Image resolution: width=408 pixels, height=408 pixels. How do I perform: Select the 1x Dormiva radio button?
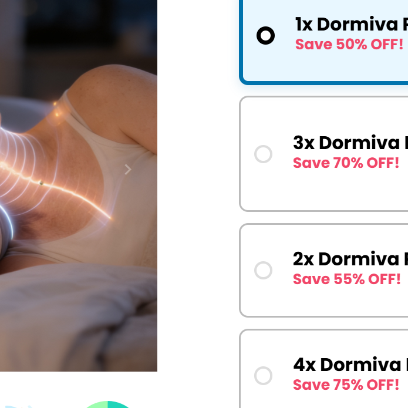click(265, 35)
